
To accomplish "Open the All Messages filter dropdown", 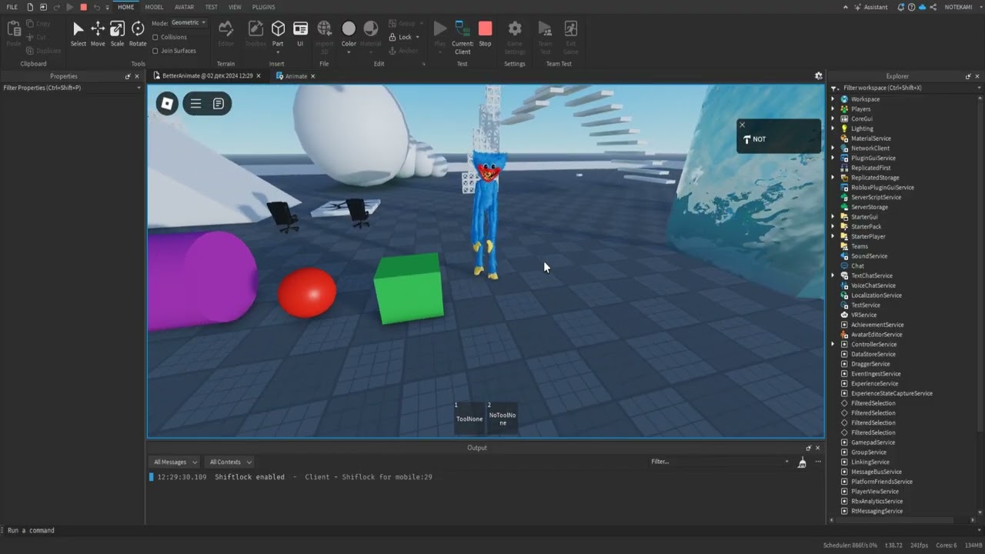I will pyautogui.click(x=175, y=462).
